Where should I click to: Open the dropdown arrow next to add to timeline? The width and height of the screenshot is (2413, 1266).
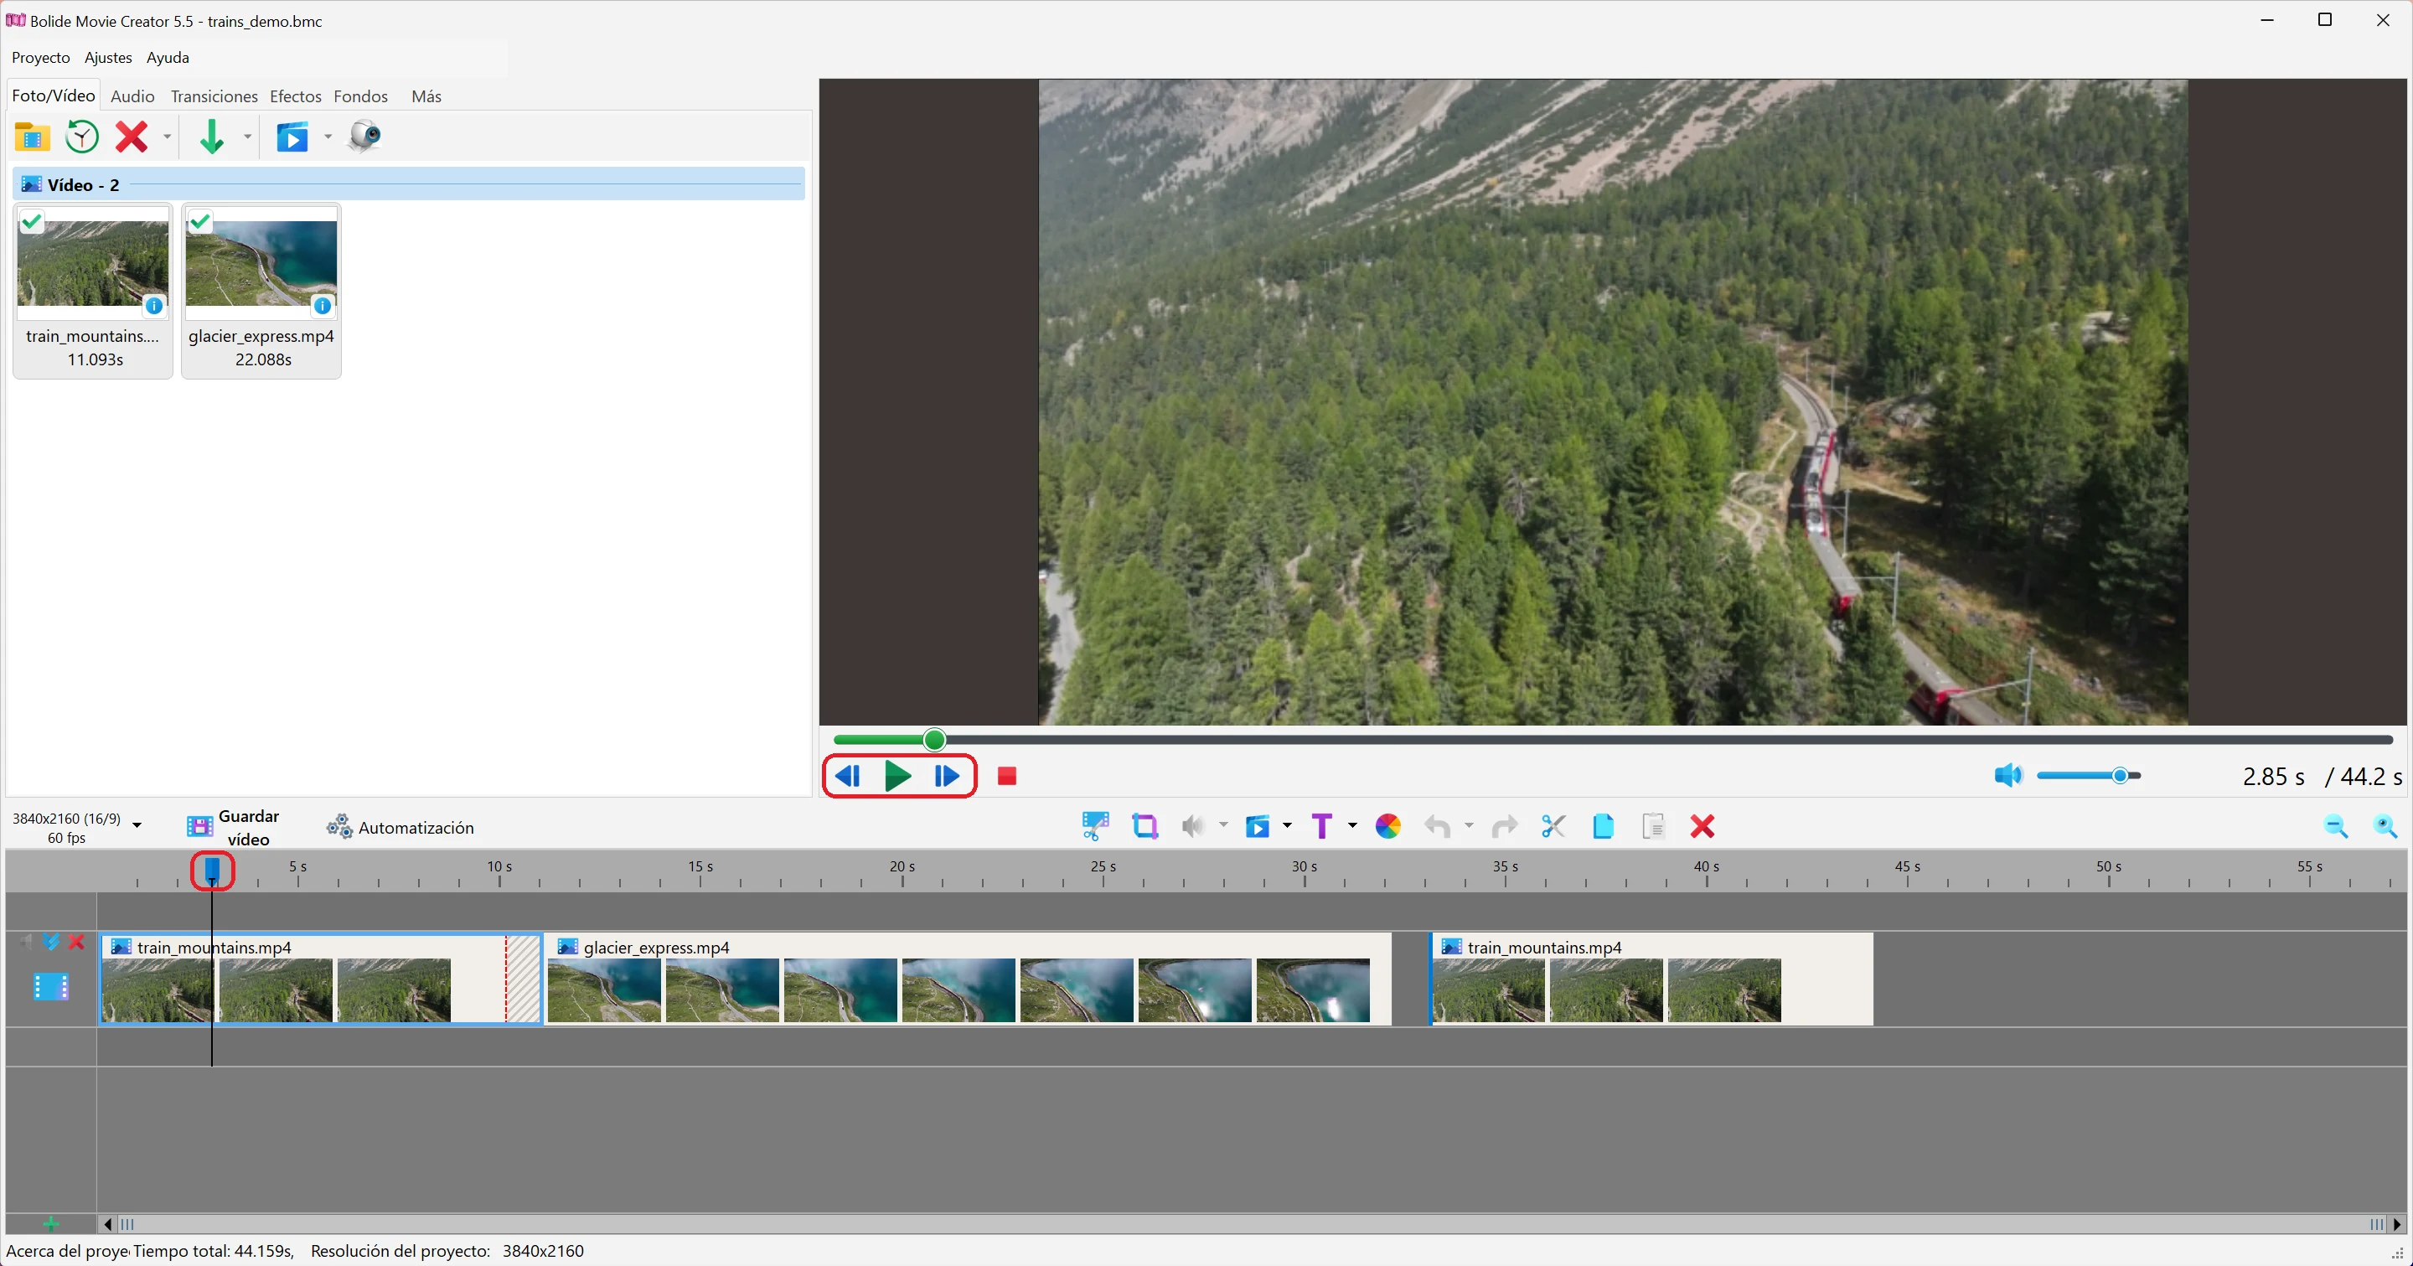point(247,137)
